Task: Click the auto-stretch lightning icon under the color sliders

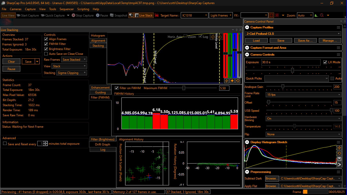Action: (x=227, y=81)
